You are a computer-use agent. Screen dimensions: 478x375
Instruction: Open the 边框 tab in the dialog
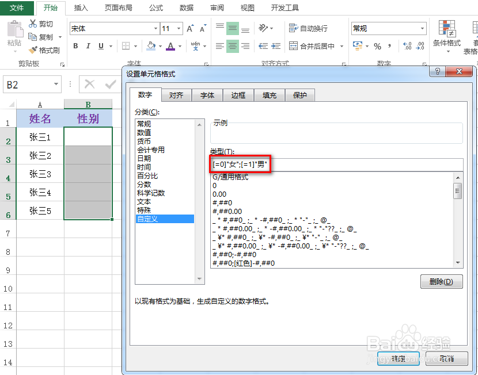238,96
